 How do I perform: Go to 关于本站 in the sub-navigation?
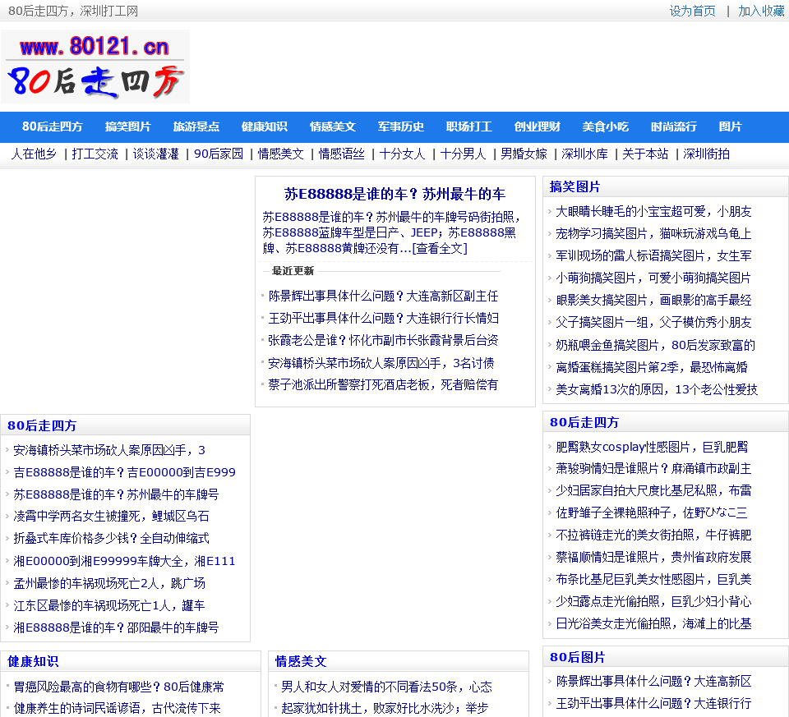(x=645, y=154)
